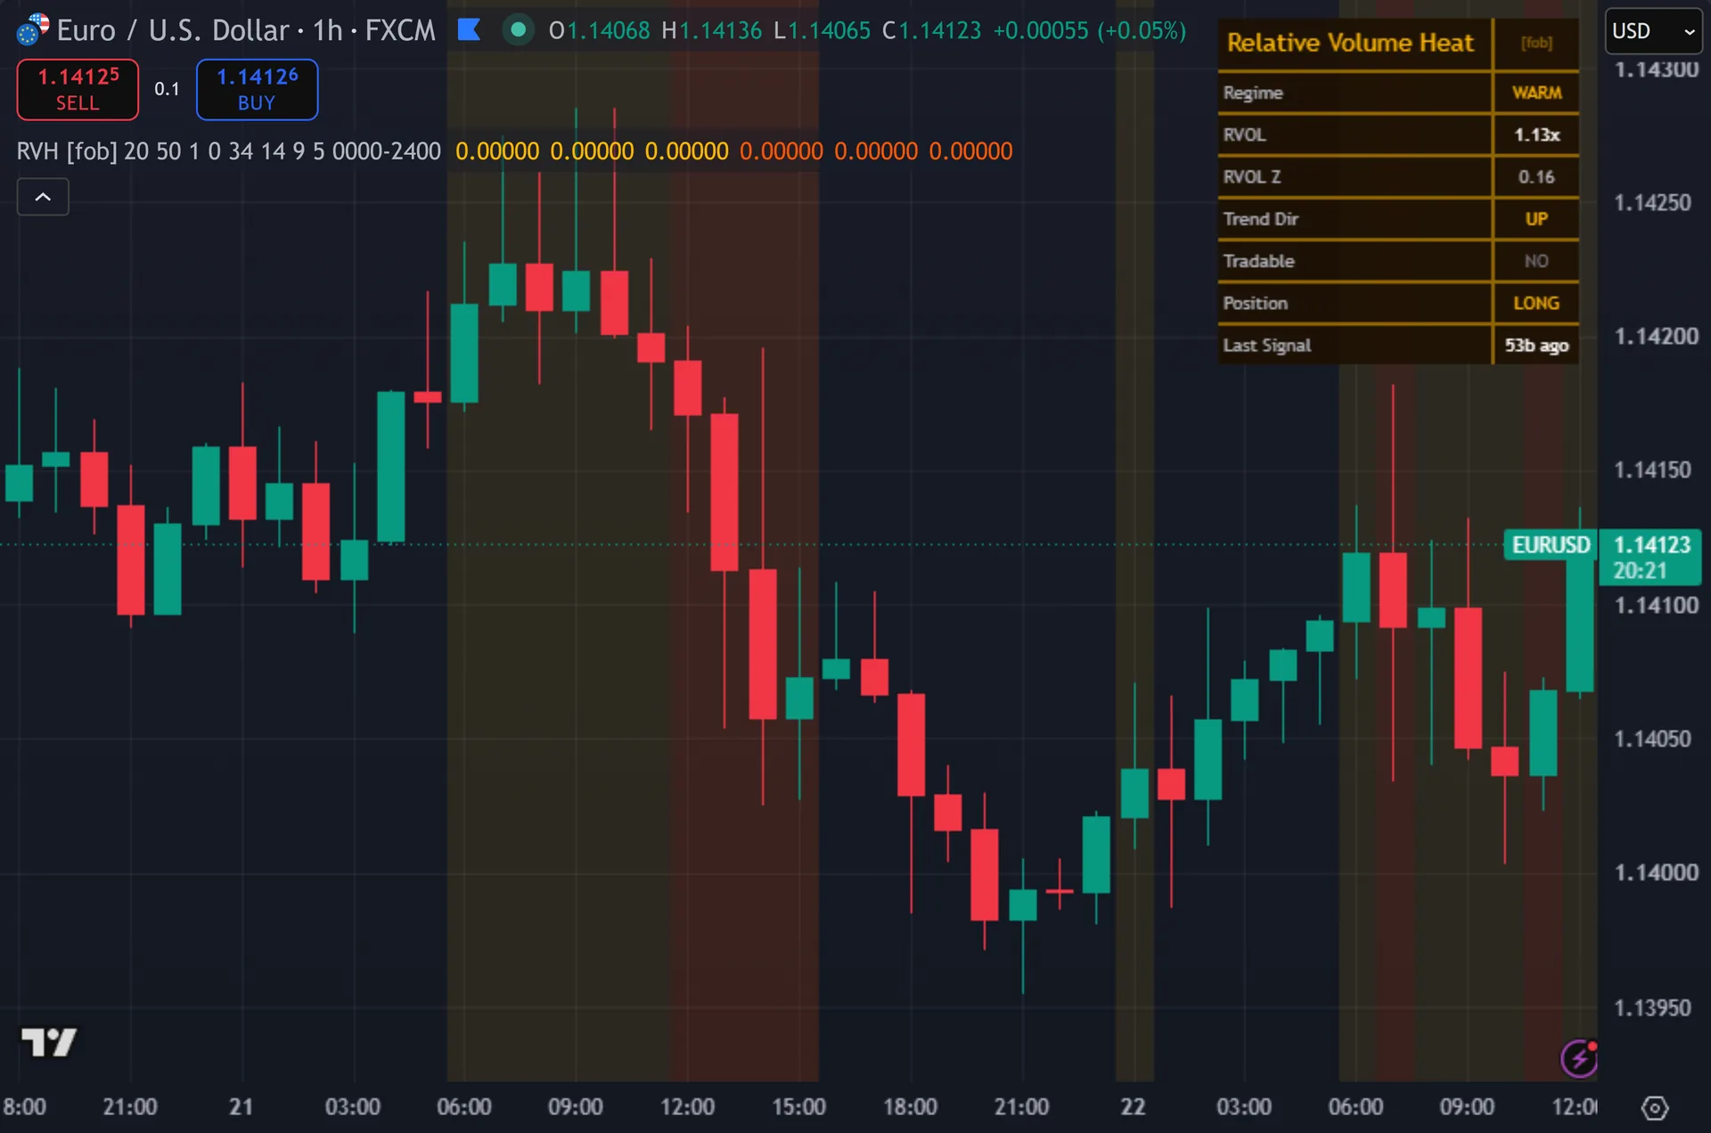Click the [fob] header cell in the table
The height and width of the screenshot is (1133, 1711).
[1536, 43]
